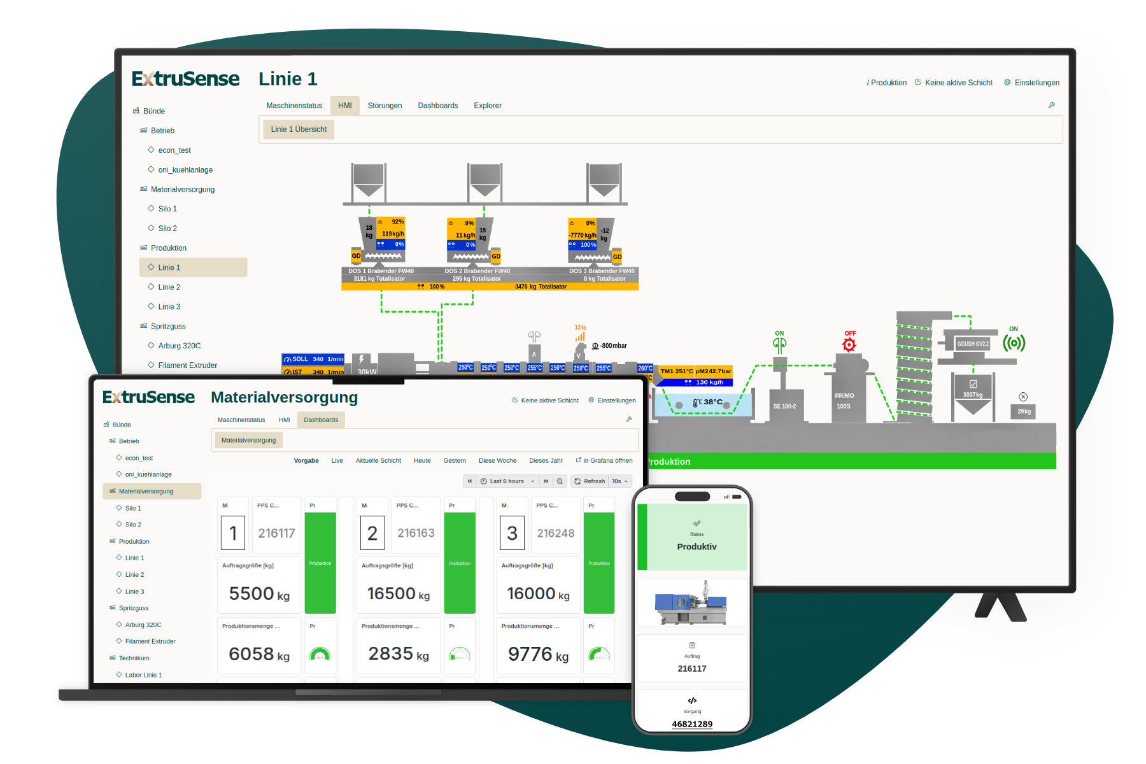Click the ExtruSense logo on the laptop screen
Image resolution: width=1146 pixels, height=764 pixels.
pos(149,397)
